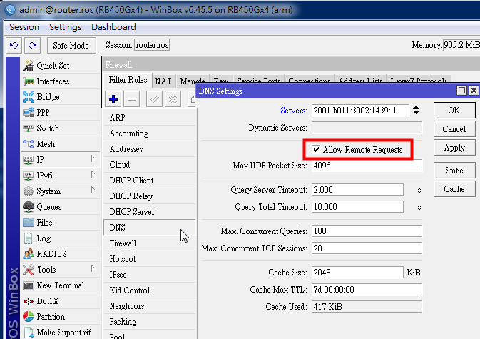
Task: Select DHCP Server from IP submenu
Action: click(x=149, y=211)
